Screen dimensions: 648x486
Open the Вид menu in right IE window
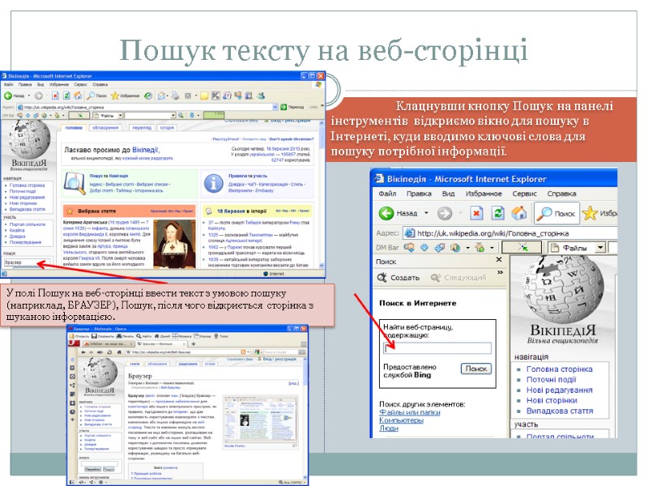[x=448, y=194]
